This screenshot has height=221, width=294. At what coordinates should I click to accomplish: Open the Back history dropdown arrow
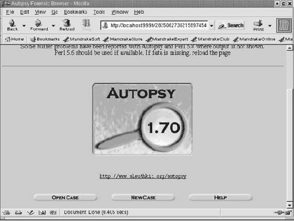click(24, 26)
